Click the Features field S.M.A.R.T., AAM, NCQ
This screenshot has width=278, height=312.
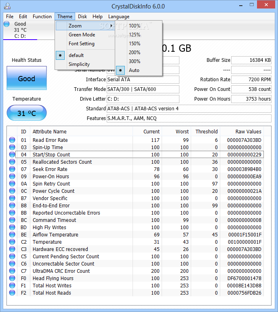189,118
